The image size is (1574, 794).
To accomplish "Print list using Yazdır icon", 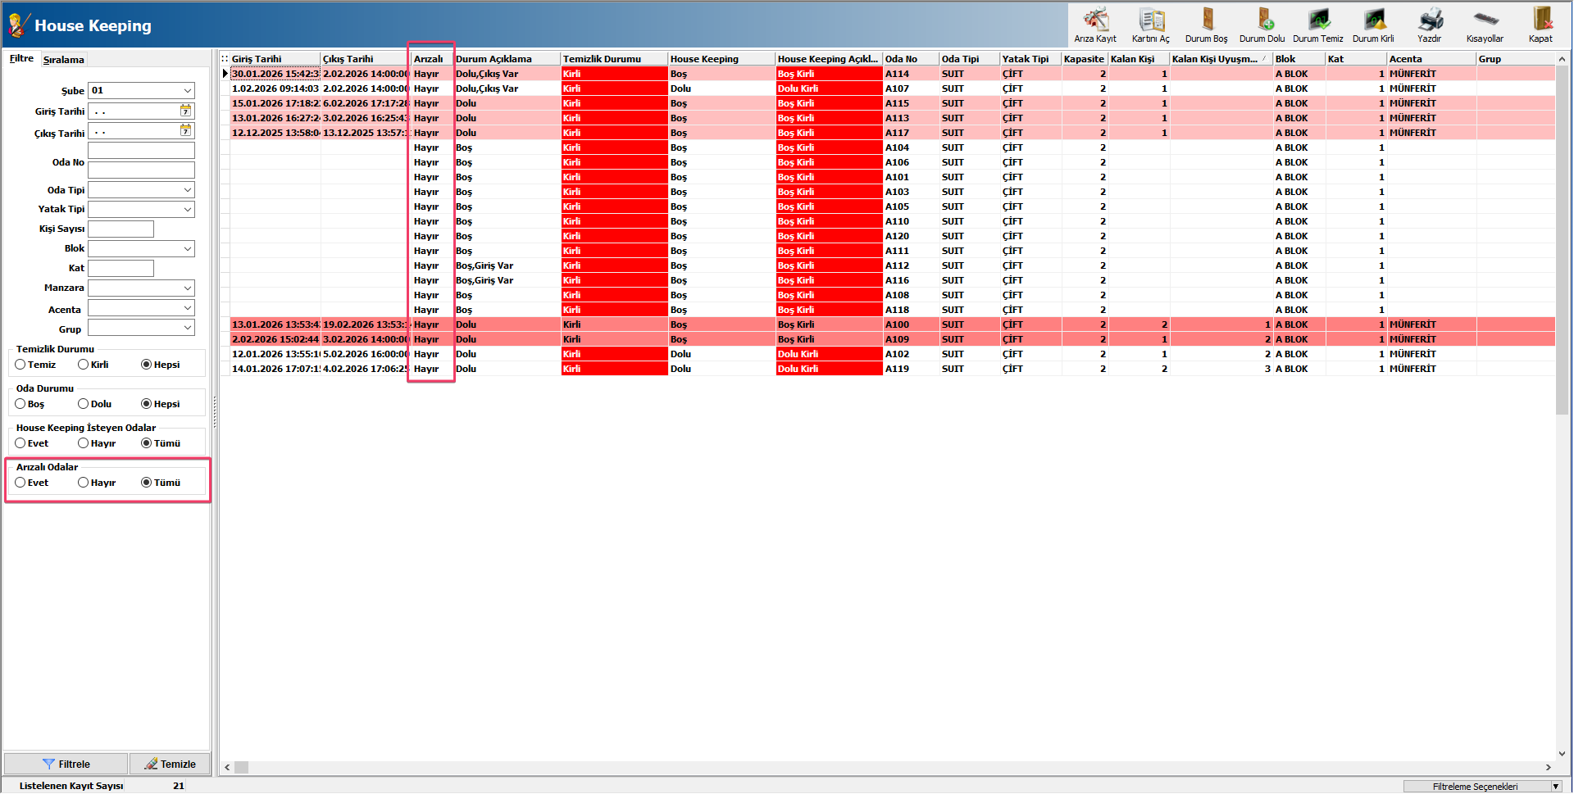I will 1430,25.
